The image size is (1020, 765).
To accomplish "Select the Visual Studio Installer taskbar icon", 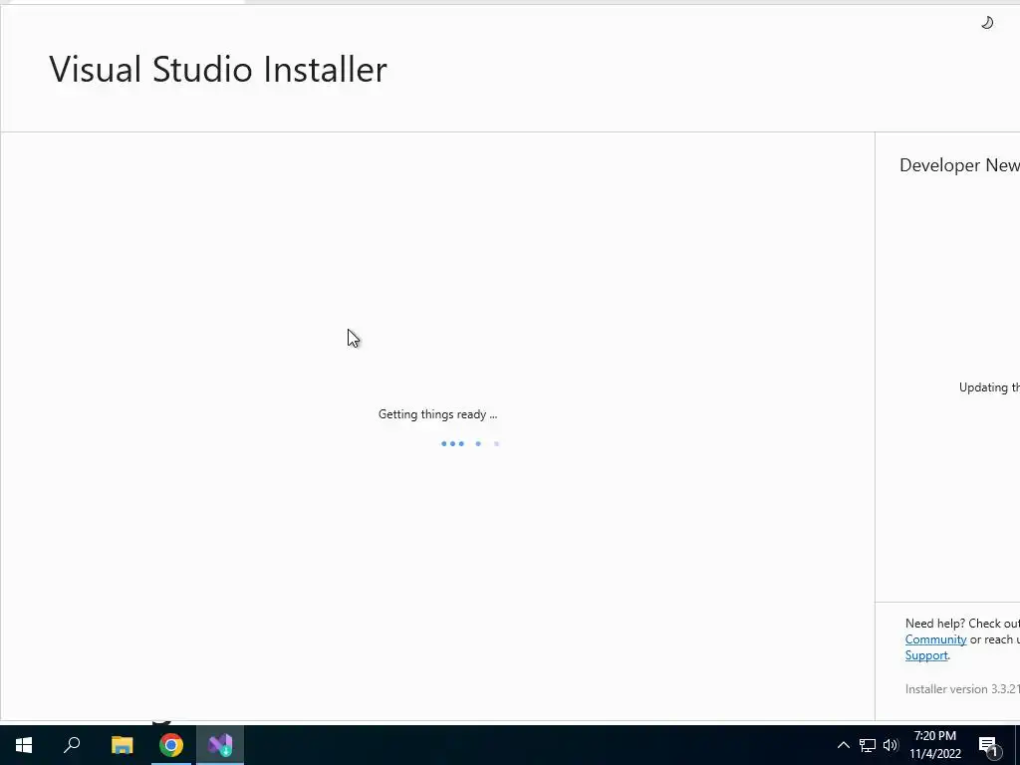I will pyautogui.click(x=220, y=745).
